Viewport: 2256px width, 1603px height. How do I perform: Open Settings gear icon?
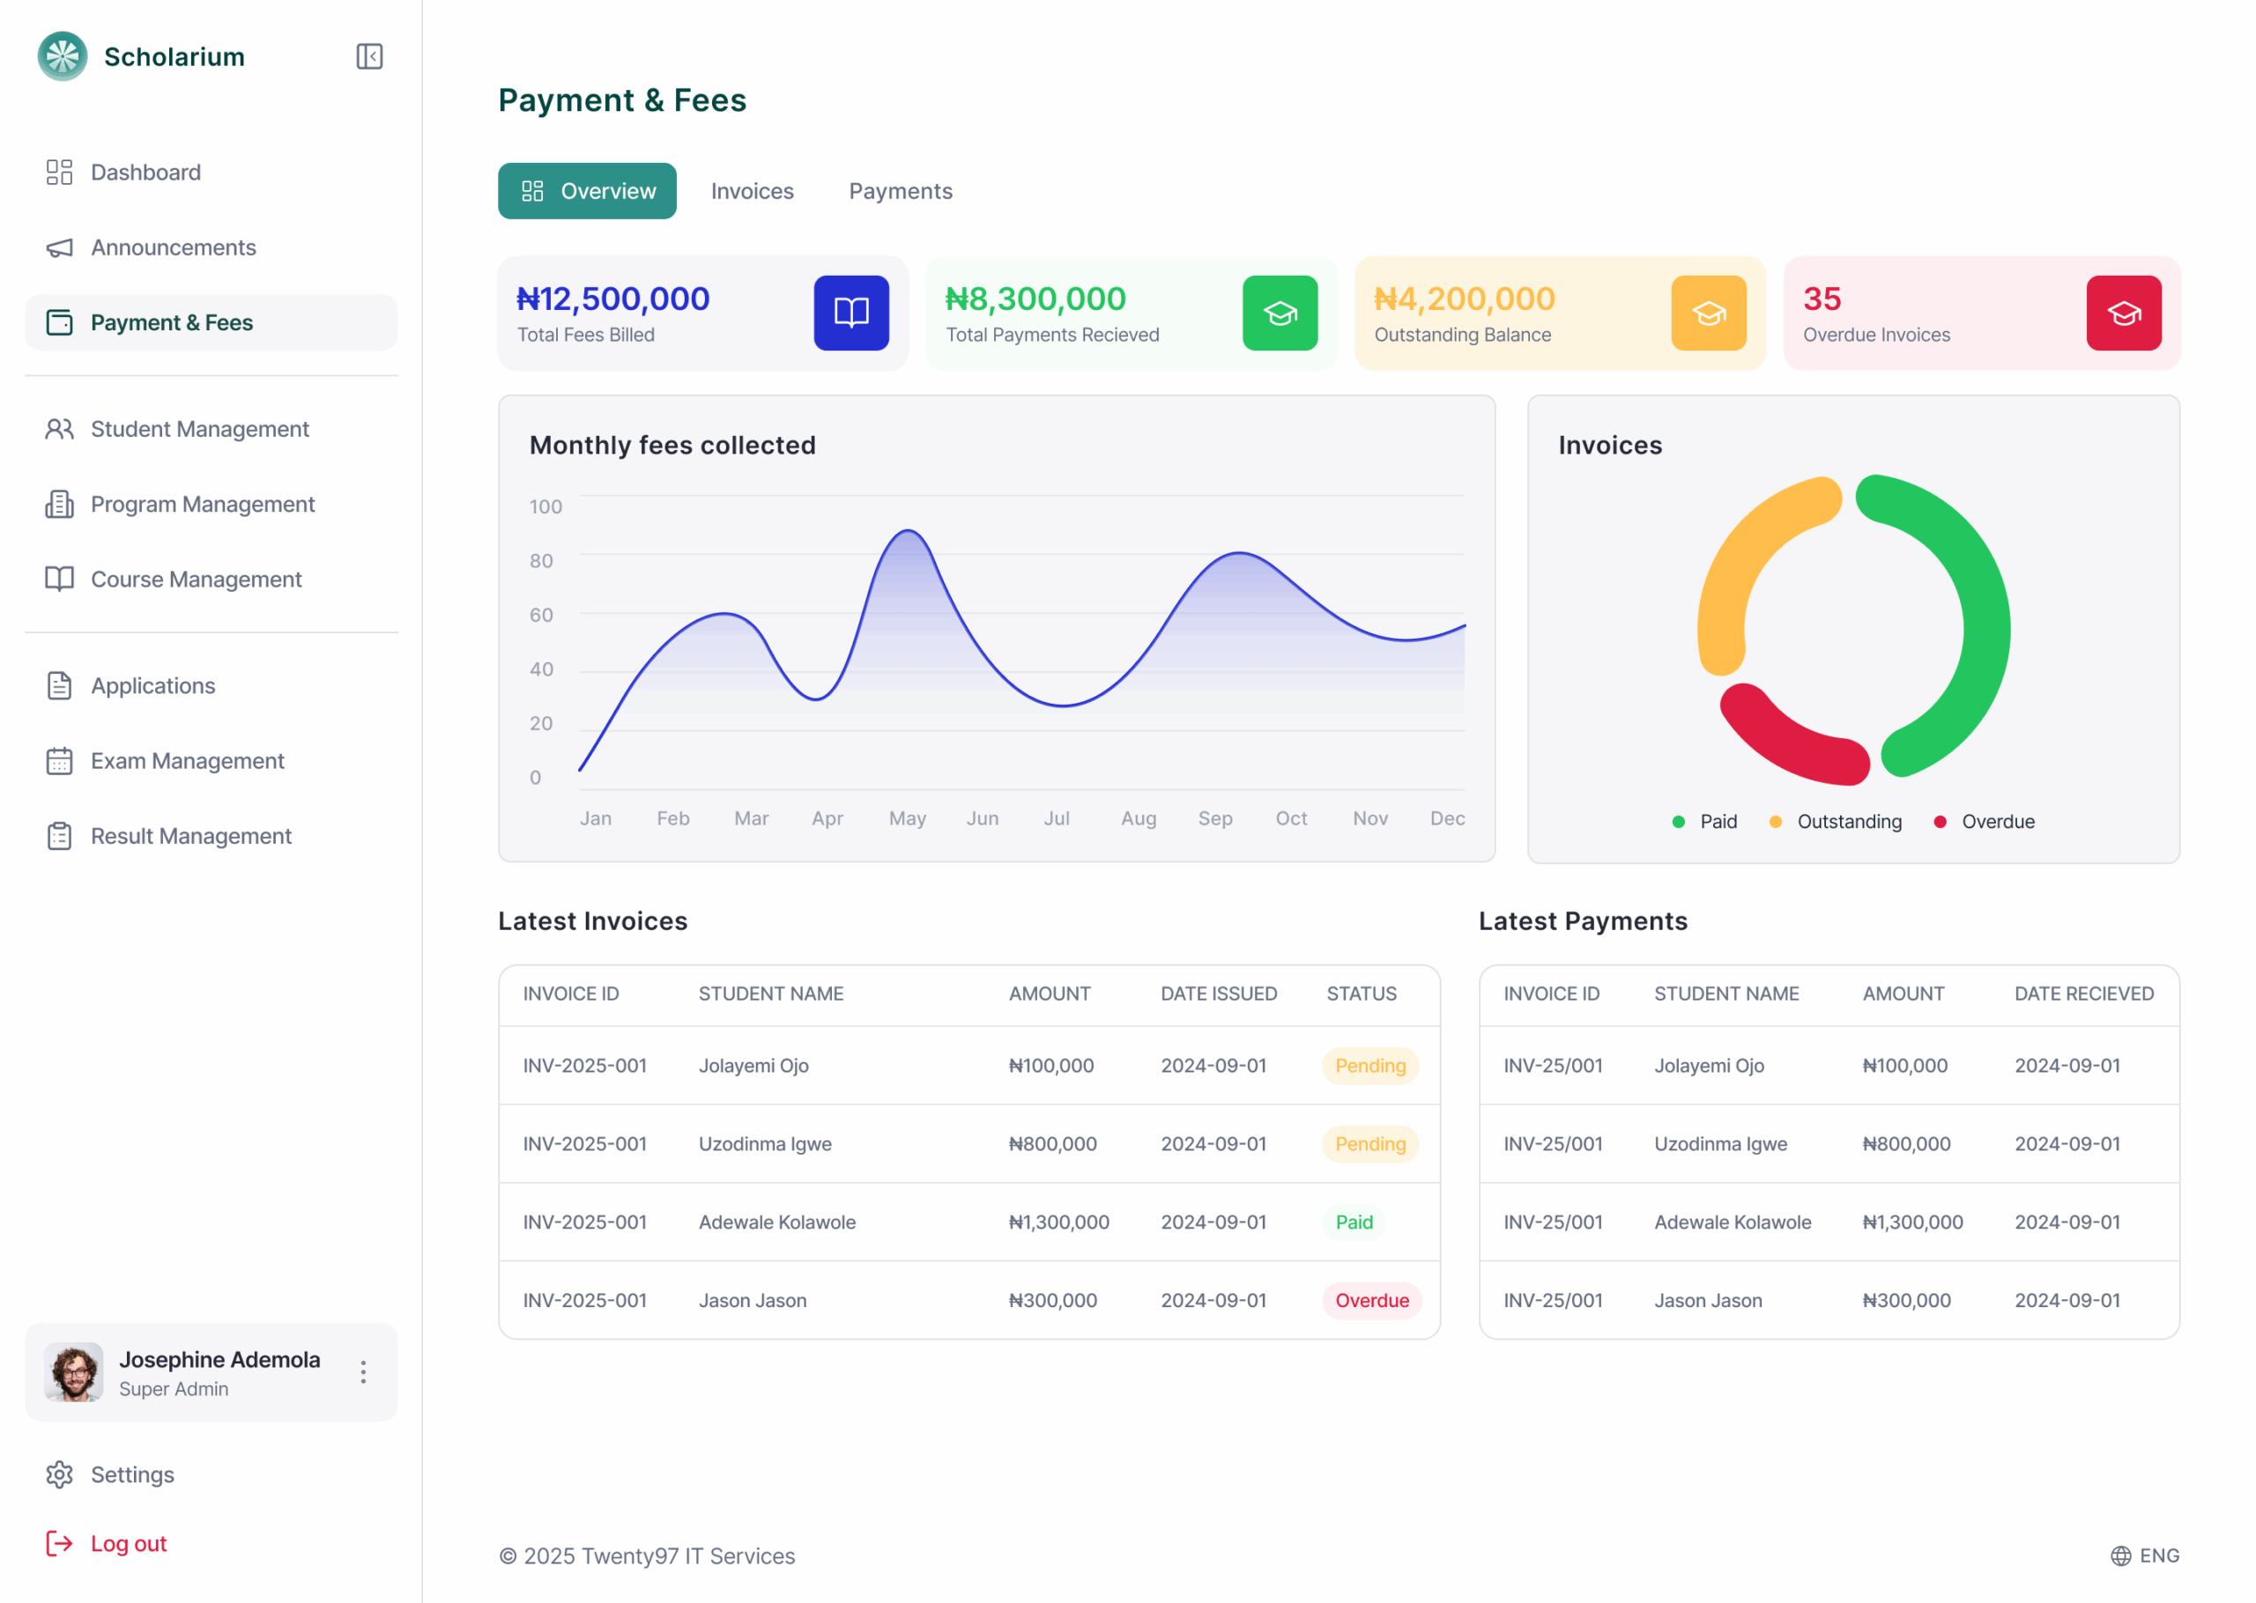(59, 1474)
